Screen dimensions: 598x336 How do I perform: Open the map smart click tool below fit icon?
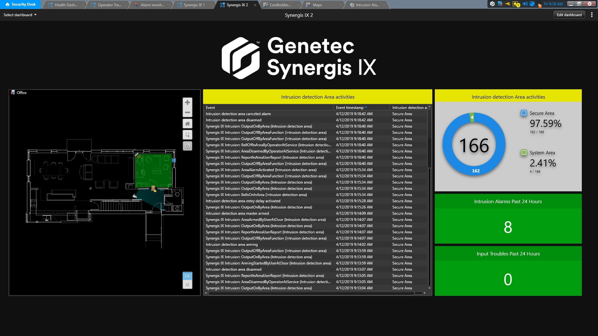(187, 146)
